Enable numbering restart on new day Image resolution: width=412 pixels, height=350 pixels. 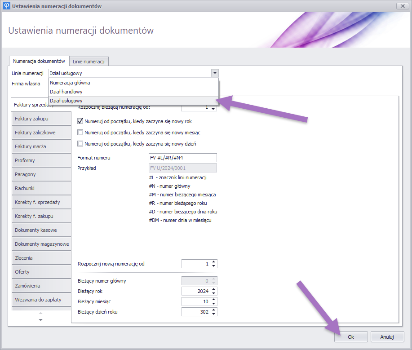pos(80,144)
